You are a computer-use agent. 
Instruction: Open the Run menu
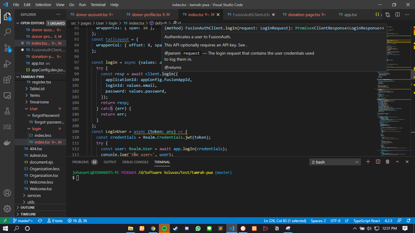pos(83,5)
